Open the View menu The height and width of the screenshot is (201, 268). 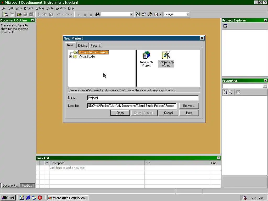point(19,8)
